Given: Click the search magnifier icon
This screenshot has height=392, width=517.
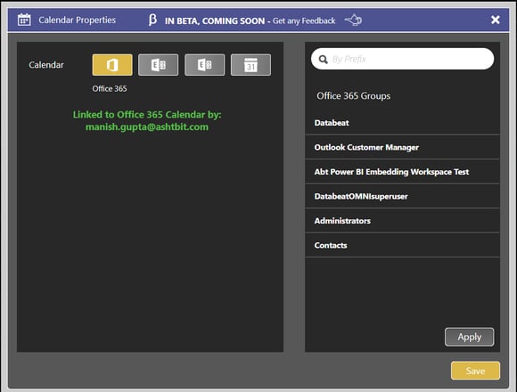Looking at the screenshot, I should point(323,60).
